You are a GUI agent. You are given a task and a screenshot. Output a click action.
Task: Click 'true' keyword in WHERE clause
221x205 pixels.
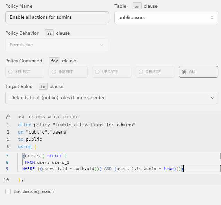[169, 169]
